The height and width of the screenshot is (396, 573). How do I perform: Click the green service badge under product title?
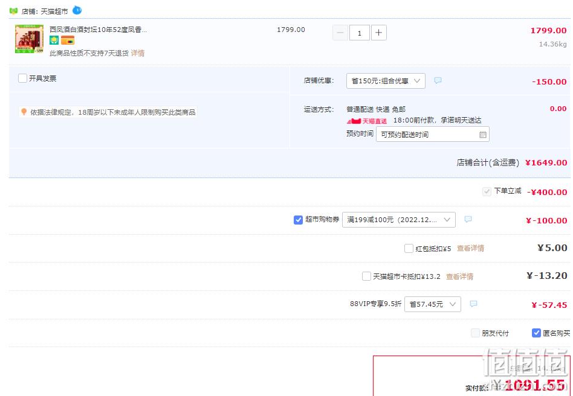(x=54, y=40)
